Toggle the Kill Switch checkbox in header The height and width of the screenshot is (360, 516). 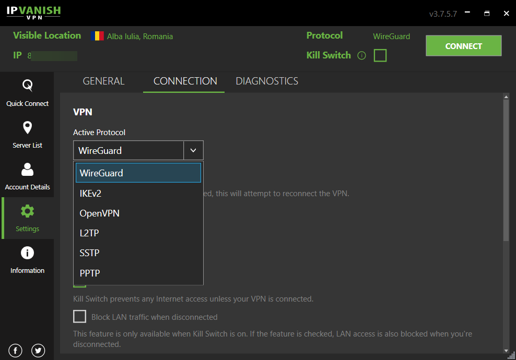pos(380,55)
